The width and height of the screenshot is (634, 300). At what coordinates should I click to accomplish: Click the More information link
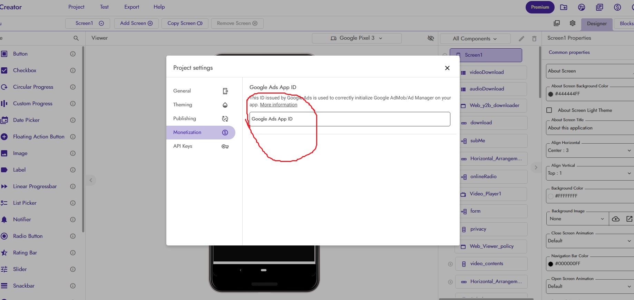point(279,105)
